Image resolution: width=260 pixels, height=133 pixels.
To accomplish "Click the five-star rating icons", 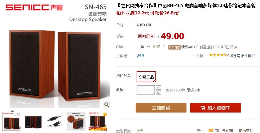I will pyautogui.click(x=218, y=55).
